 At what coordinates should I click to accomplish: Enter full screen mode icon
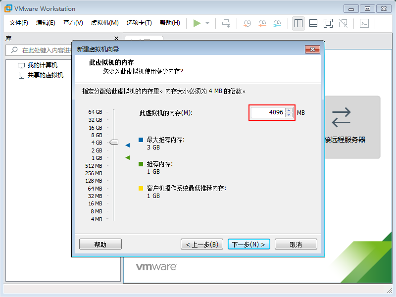(x=328, y=23)
